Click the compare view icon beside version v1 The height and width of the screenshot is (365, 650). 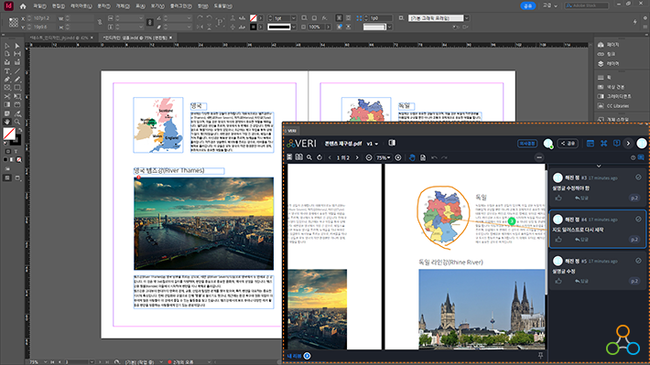point(392,143)
